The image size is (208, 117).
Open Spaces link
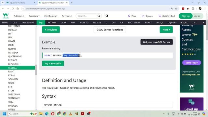[147, 16]
